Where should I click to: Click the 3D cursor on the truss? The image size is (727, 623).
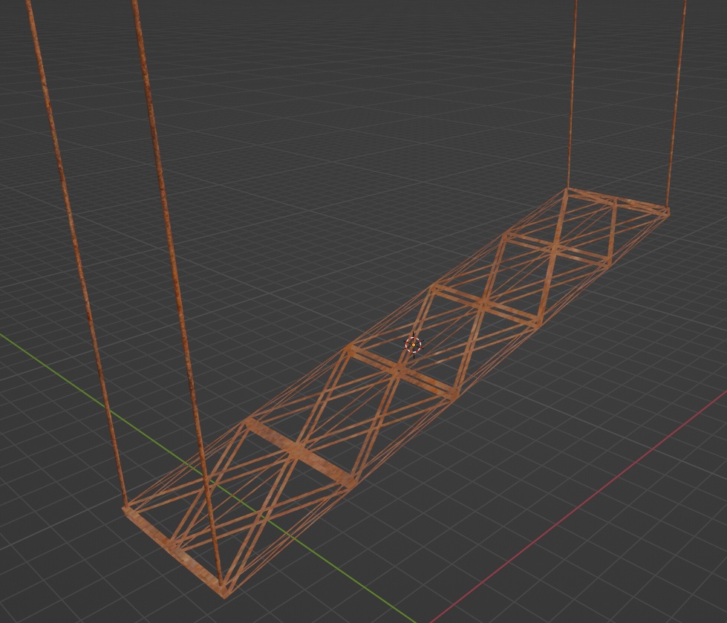(x=413, y=346)
